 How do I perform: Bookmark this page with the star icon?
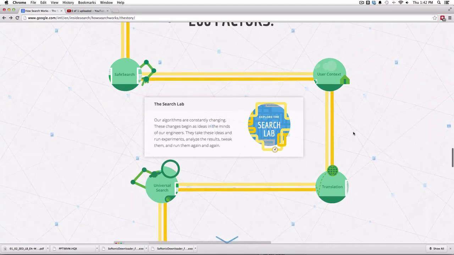[434, 18]
